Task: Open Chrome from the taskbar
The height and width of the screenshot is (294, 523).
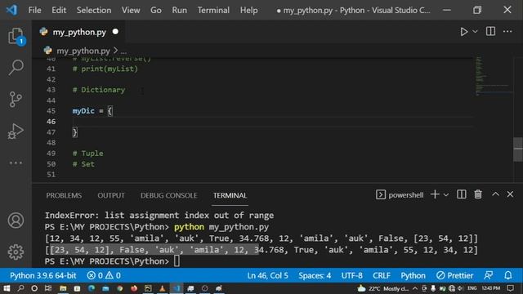Action: coord(120,288)
